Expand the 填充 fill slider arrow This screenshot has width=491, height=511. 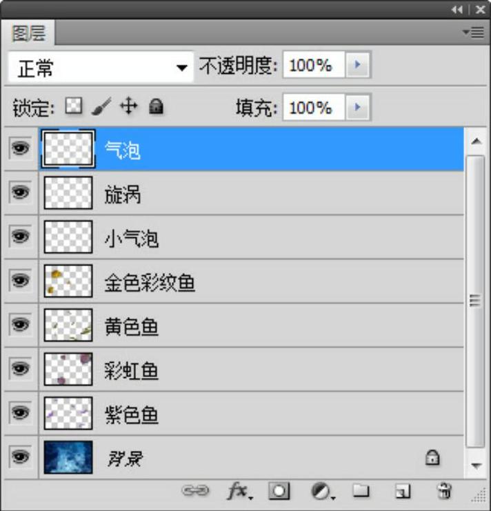pos(357,108)
